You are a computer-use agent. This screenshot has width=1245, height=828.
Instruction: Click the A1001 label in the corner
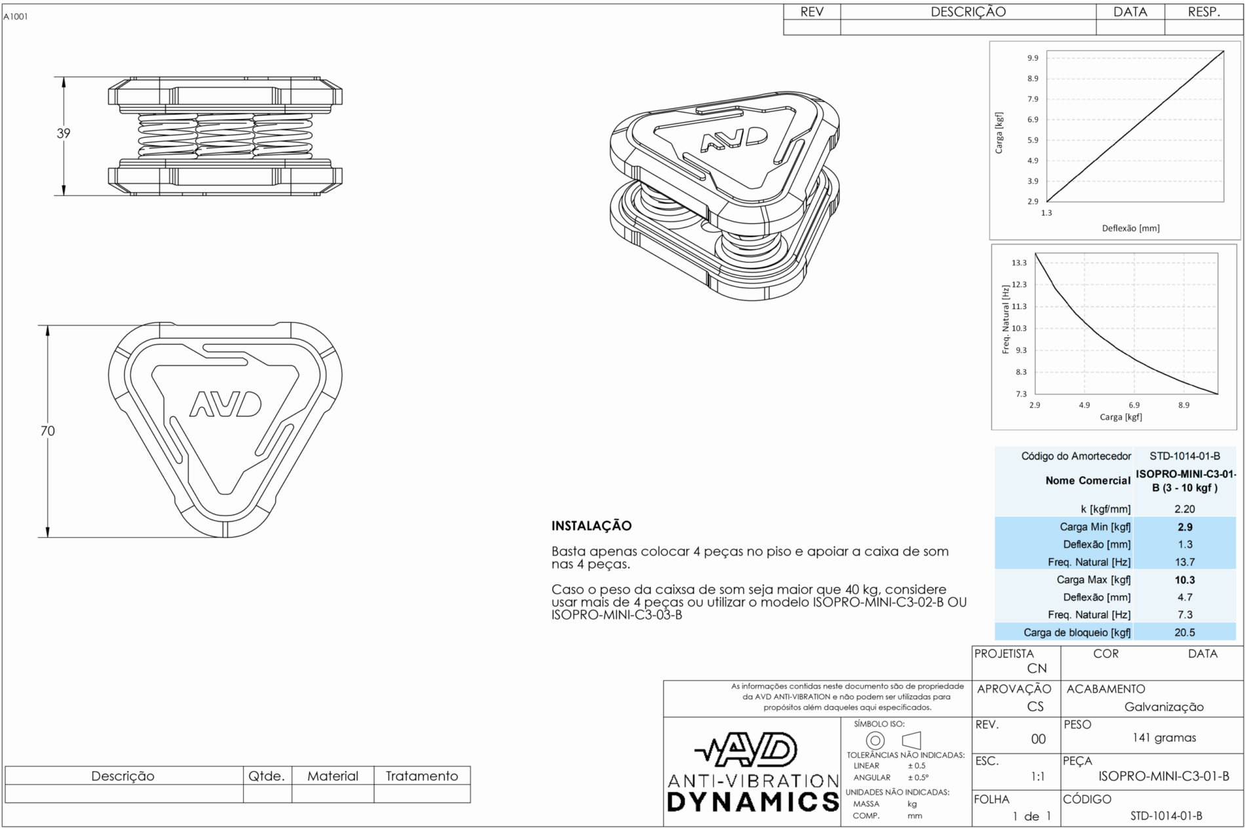16,17
